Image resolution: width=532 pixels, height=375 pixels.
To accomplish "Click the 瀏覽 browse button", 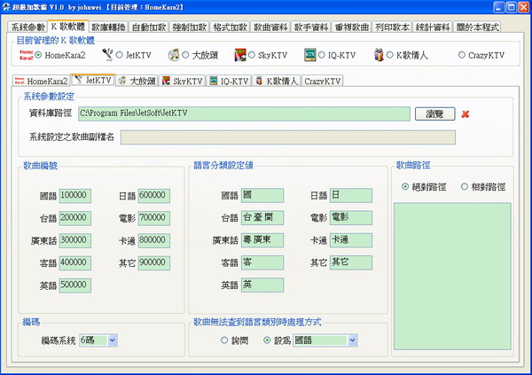I will point(435,114).
